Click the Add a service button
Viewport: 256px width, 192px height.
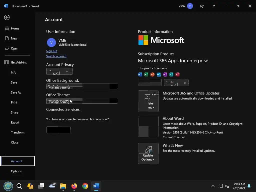pos(58,130)
